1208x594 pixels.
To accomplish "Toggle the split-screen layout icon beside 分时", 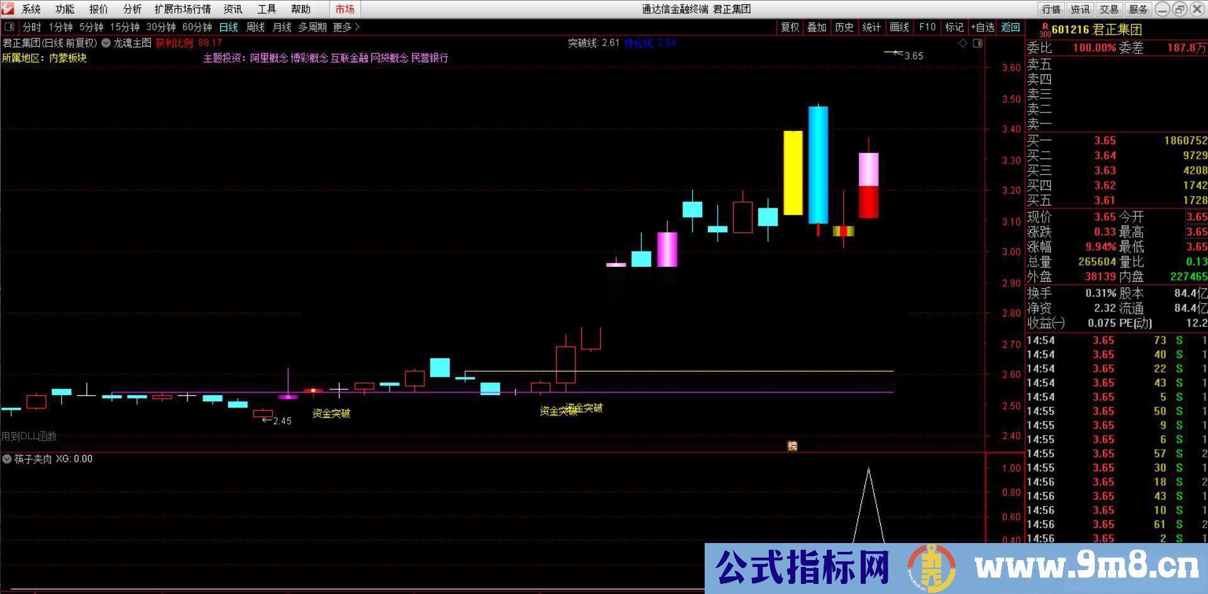I will (x=9, y=27).
